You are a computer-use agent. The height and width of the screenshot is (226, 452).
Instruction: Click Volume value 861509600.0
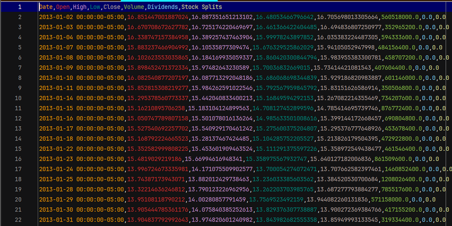(x=393, y=159)
